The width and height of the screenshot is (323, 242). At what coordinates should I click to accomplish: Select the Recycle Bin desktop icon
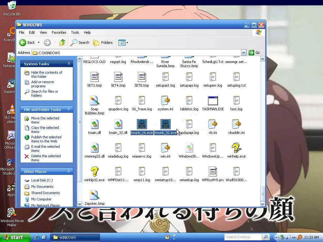(x=12, y=8)
